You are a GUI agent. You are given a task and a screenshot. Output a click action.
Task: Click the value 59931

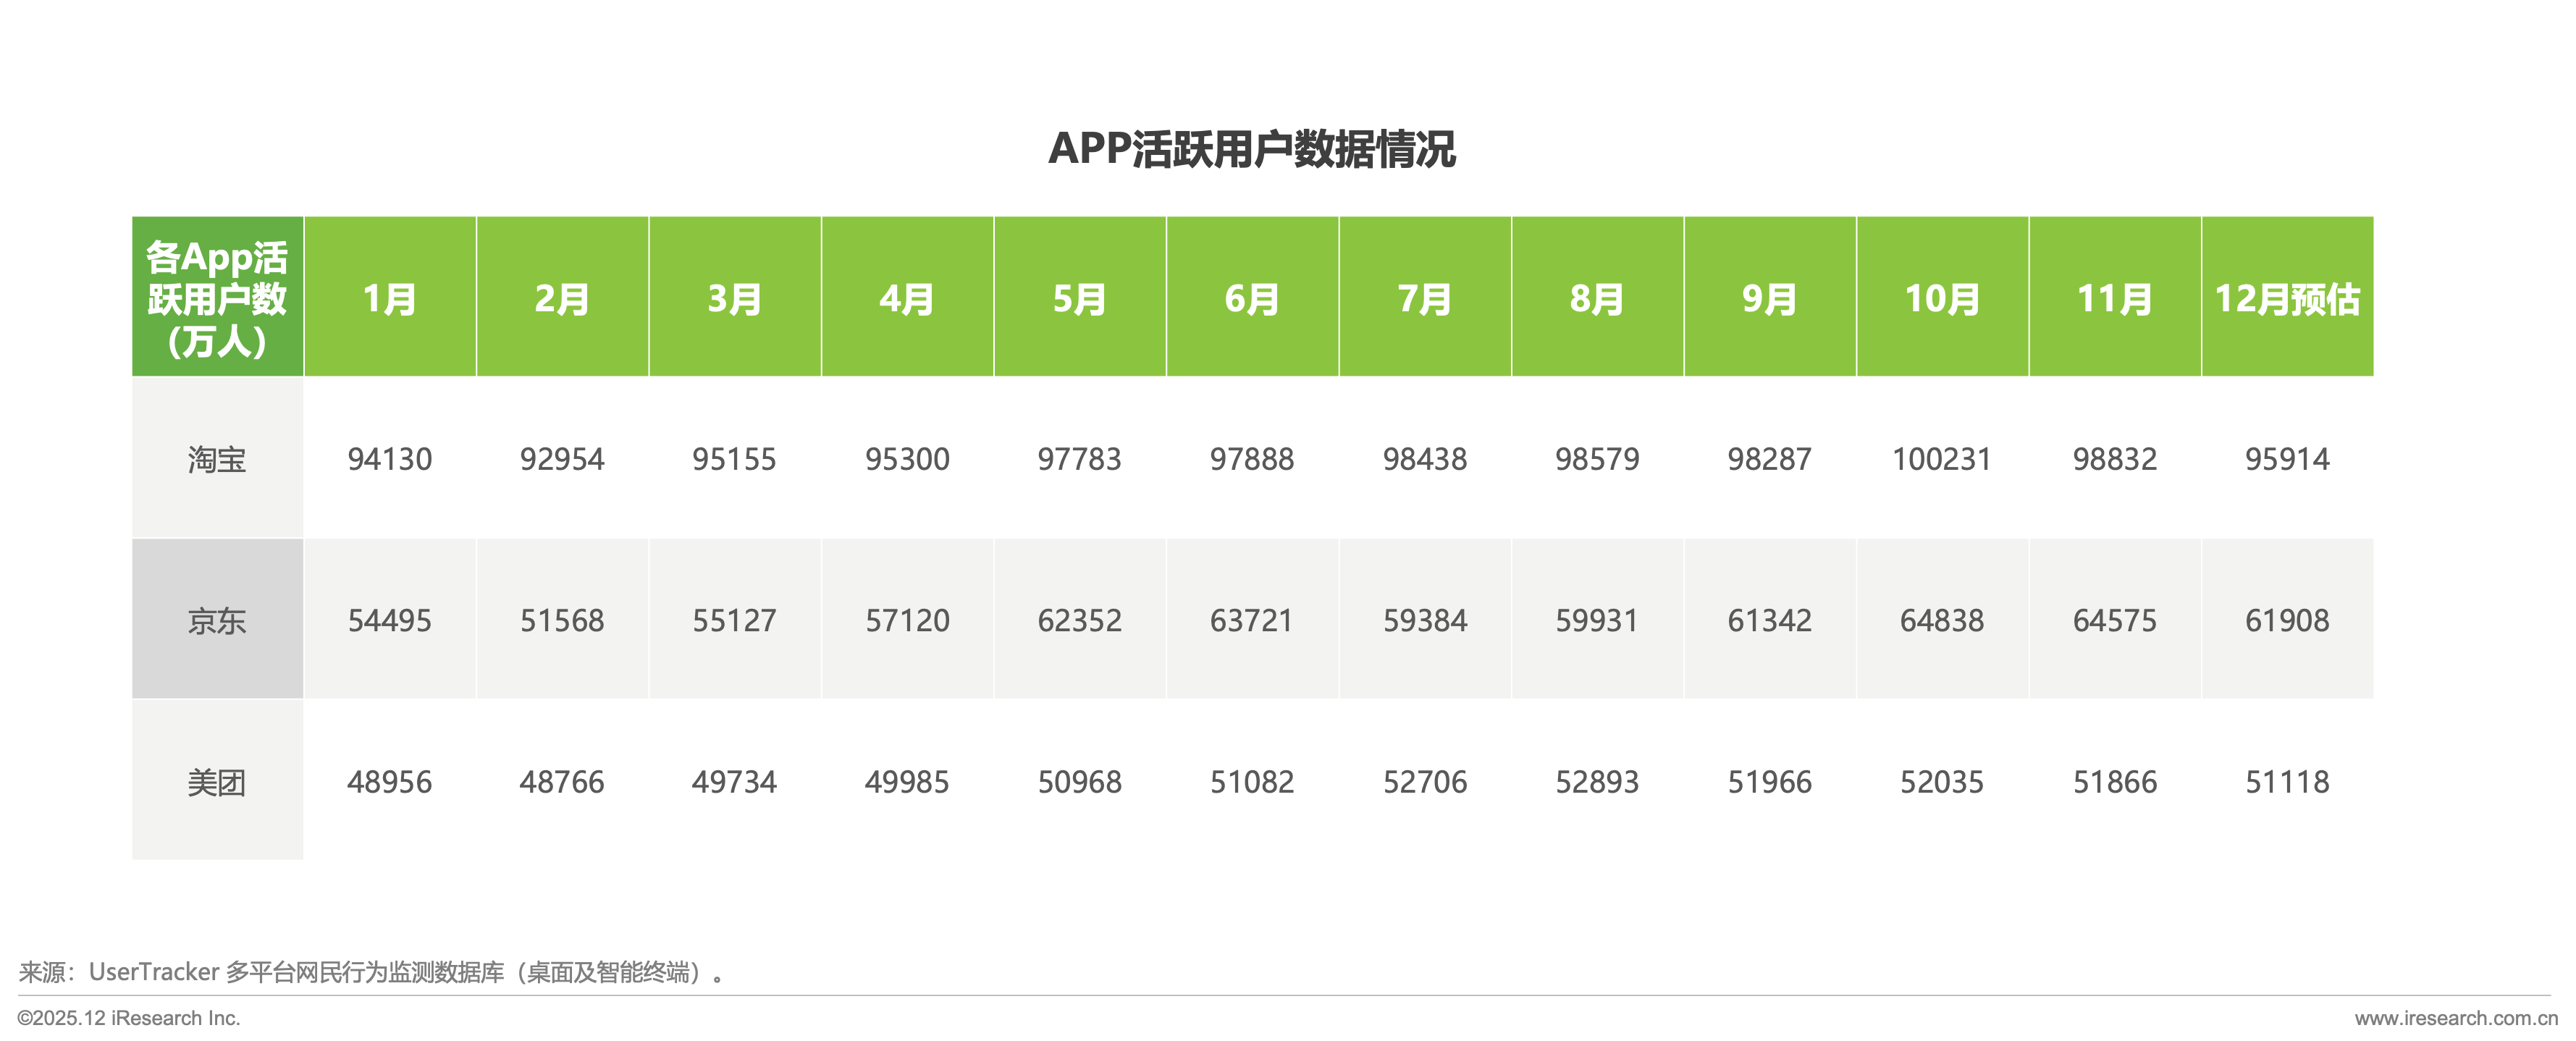tap(1597, 620)
